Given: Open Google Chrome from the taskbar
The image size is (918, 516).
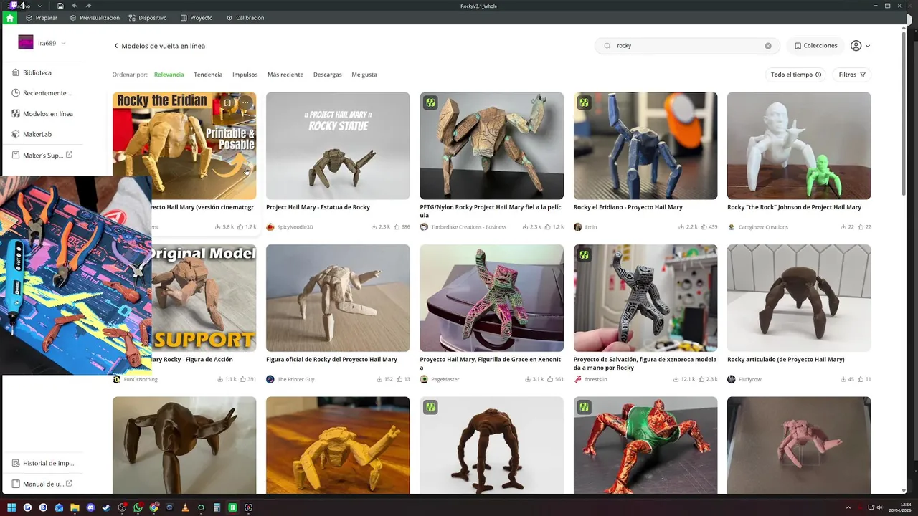Looking at the screenshot, I should pos(153,507).
